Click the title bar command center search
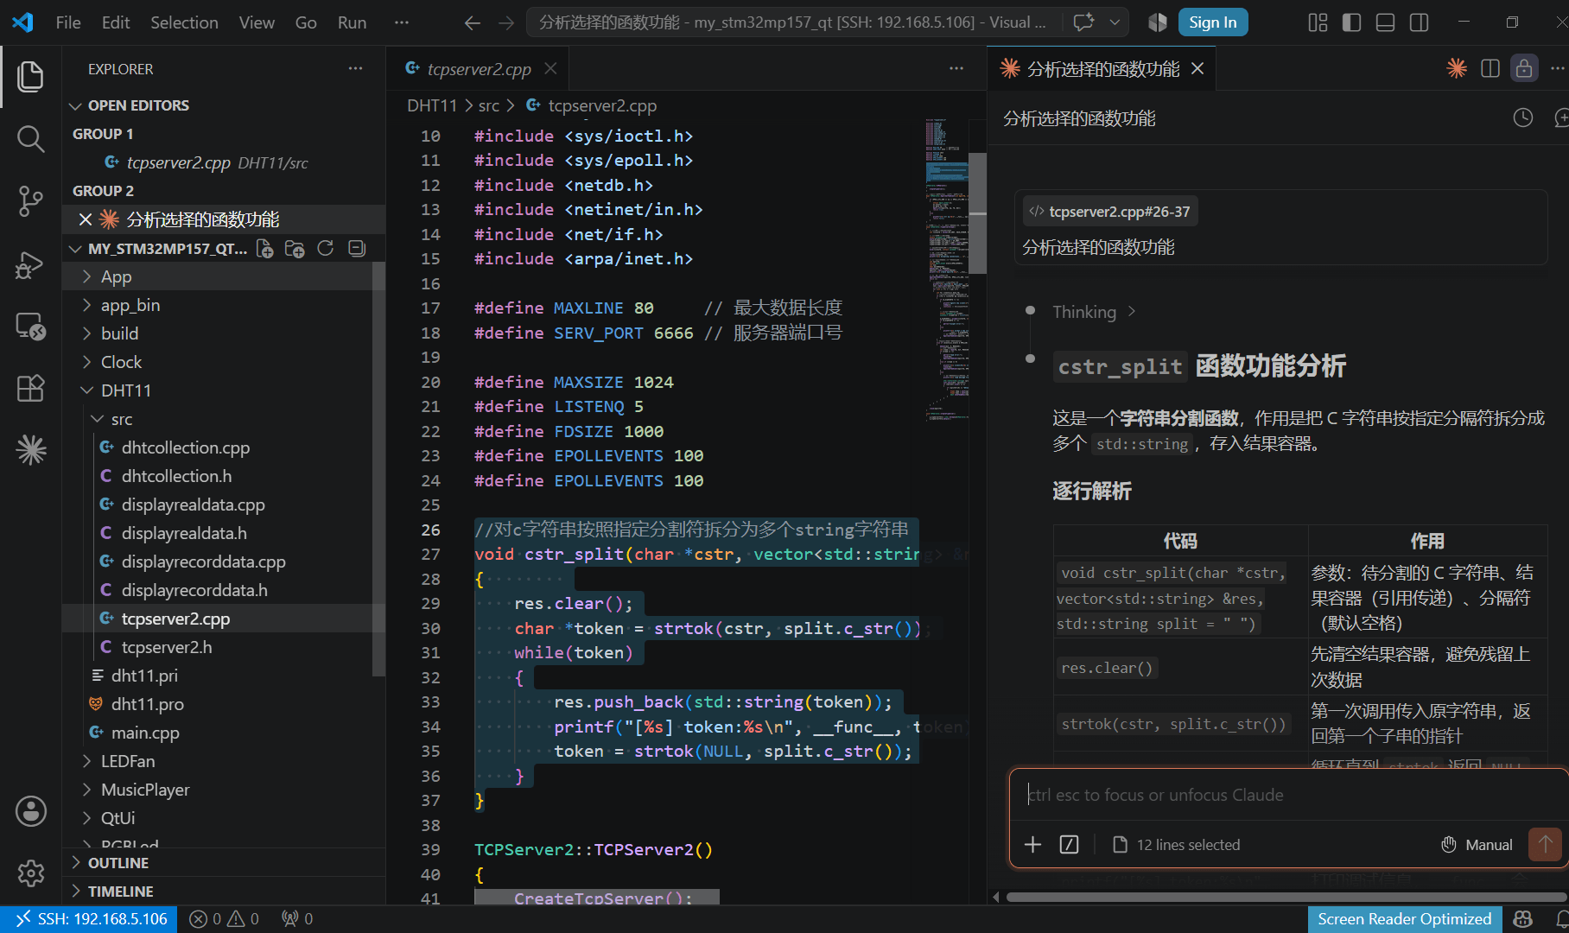This screenshot has height=933, width=1569. [792, 22]
